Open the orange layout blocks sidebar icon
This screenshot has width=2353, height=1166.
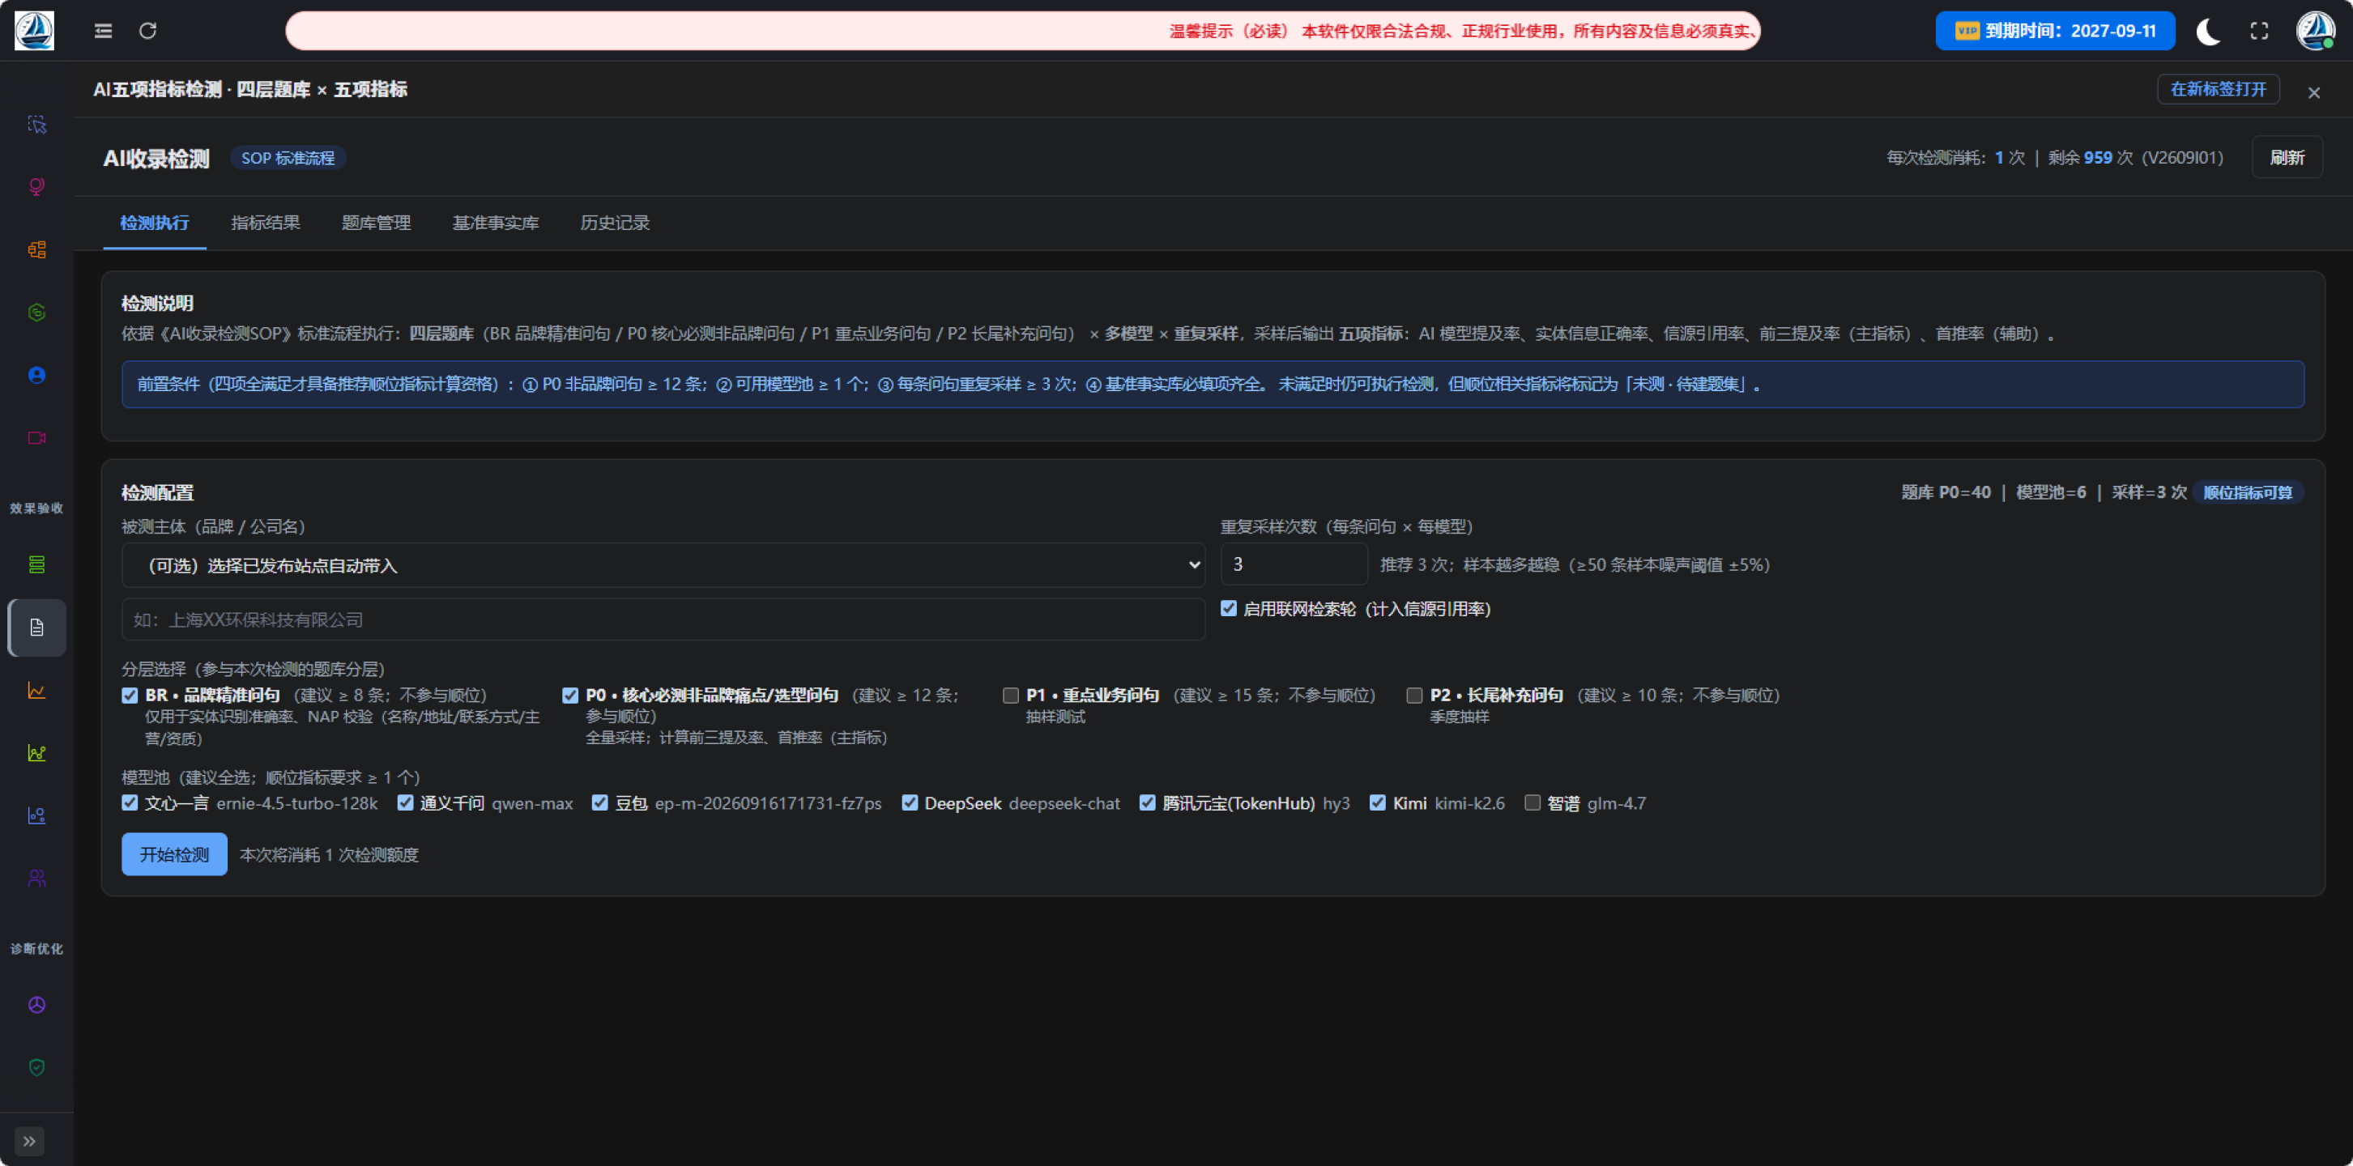click(x=36, y=249)
